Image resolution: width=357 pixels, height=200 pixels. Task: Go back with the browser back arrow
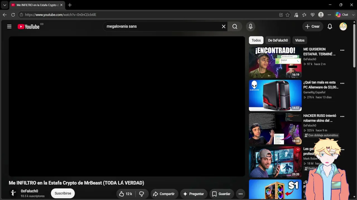pyautogui.click(x=4, y=15)
